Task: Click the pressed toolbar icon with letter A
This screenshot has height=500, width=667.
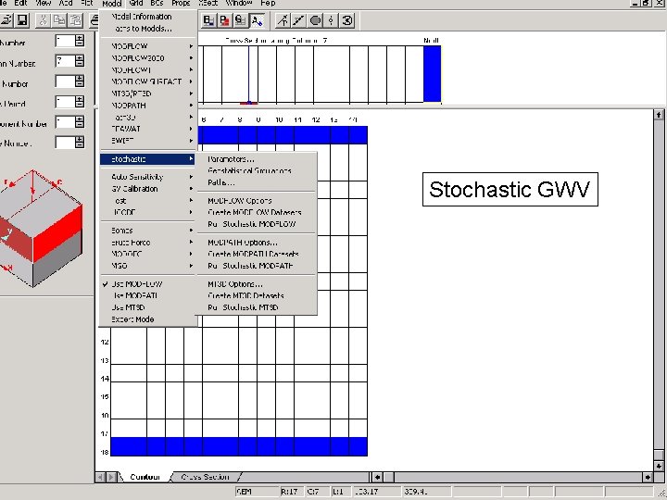Action: pos(257,20)
